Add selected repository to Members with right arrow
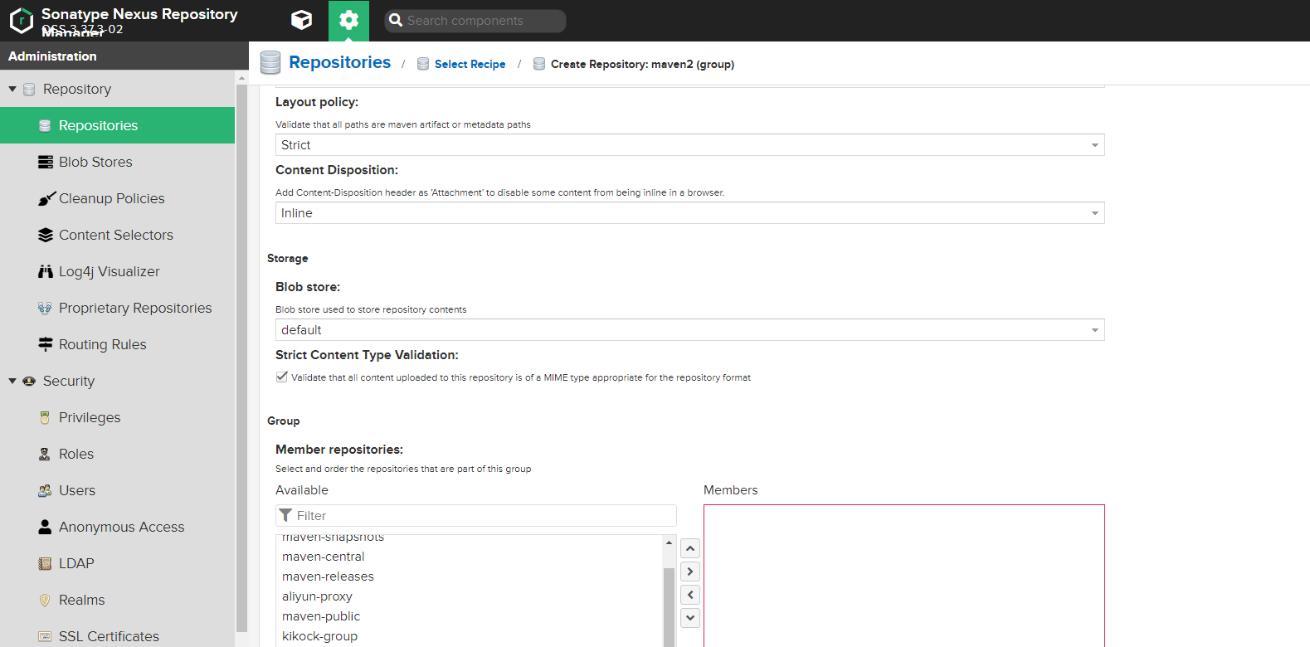This screenshot has width=1310, height=647. click(x=690, y=572)
